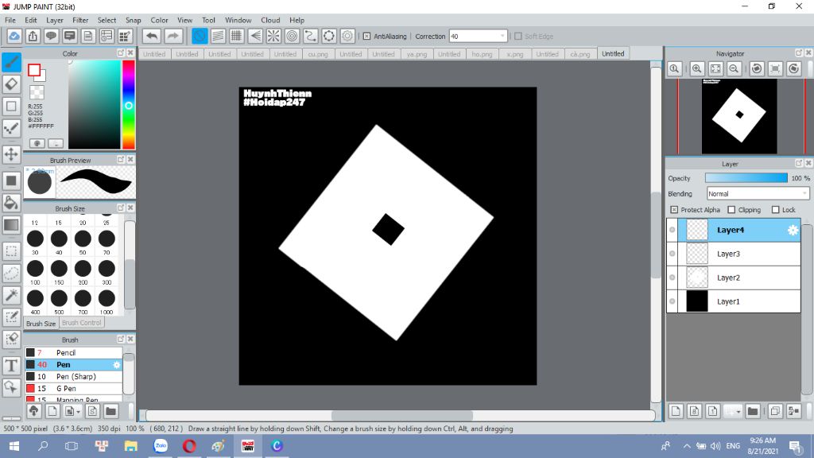Select the Text tool
The image size is (814, 458).
11,366
